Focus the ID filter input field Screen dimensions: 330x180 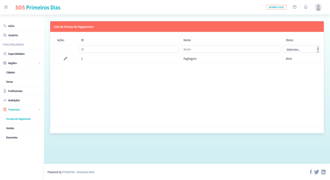(129, 49)
